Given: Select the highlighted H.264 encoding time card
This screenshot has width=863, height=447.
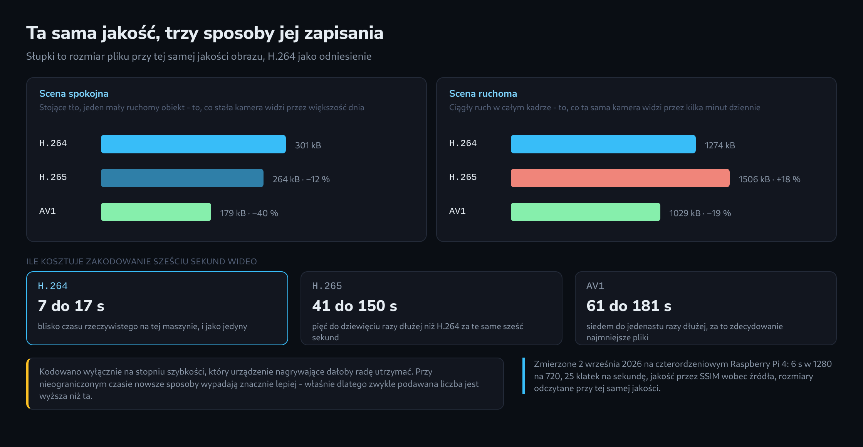Looking at the screenshot, I should click(x=157, y=308).
